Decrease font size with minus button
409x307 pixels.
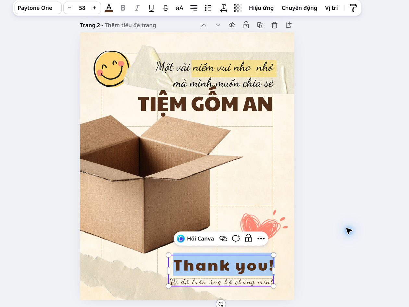pos(69,8)
